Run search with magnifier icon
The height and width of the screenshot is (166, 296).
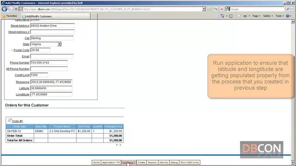click(288, 9)
